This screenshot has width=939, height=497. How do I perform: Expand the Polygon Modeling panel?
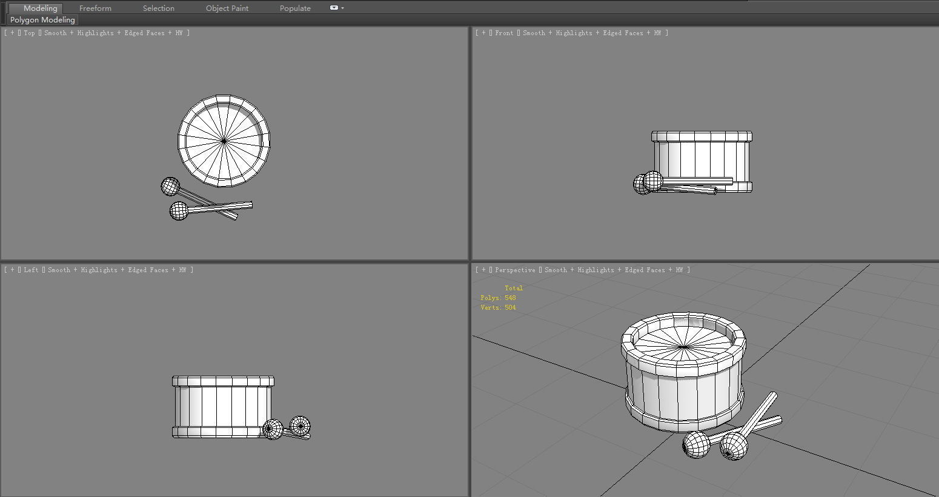click(42, 20)
